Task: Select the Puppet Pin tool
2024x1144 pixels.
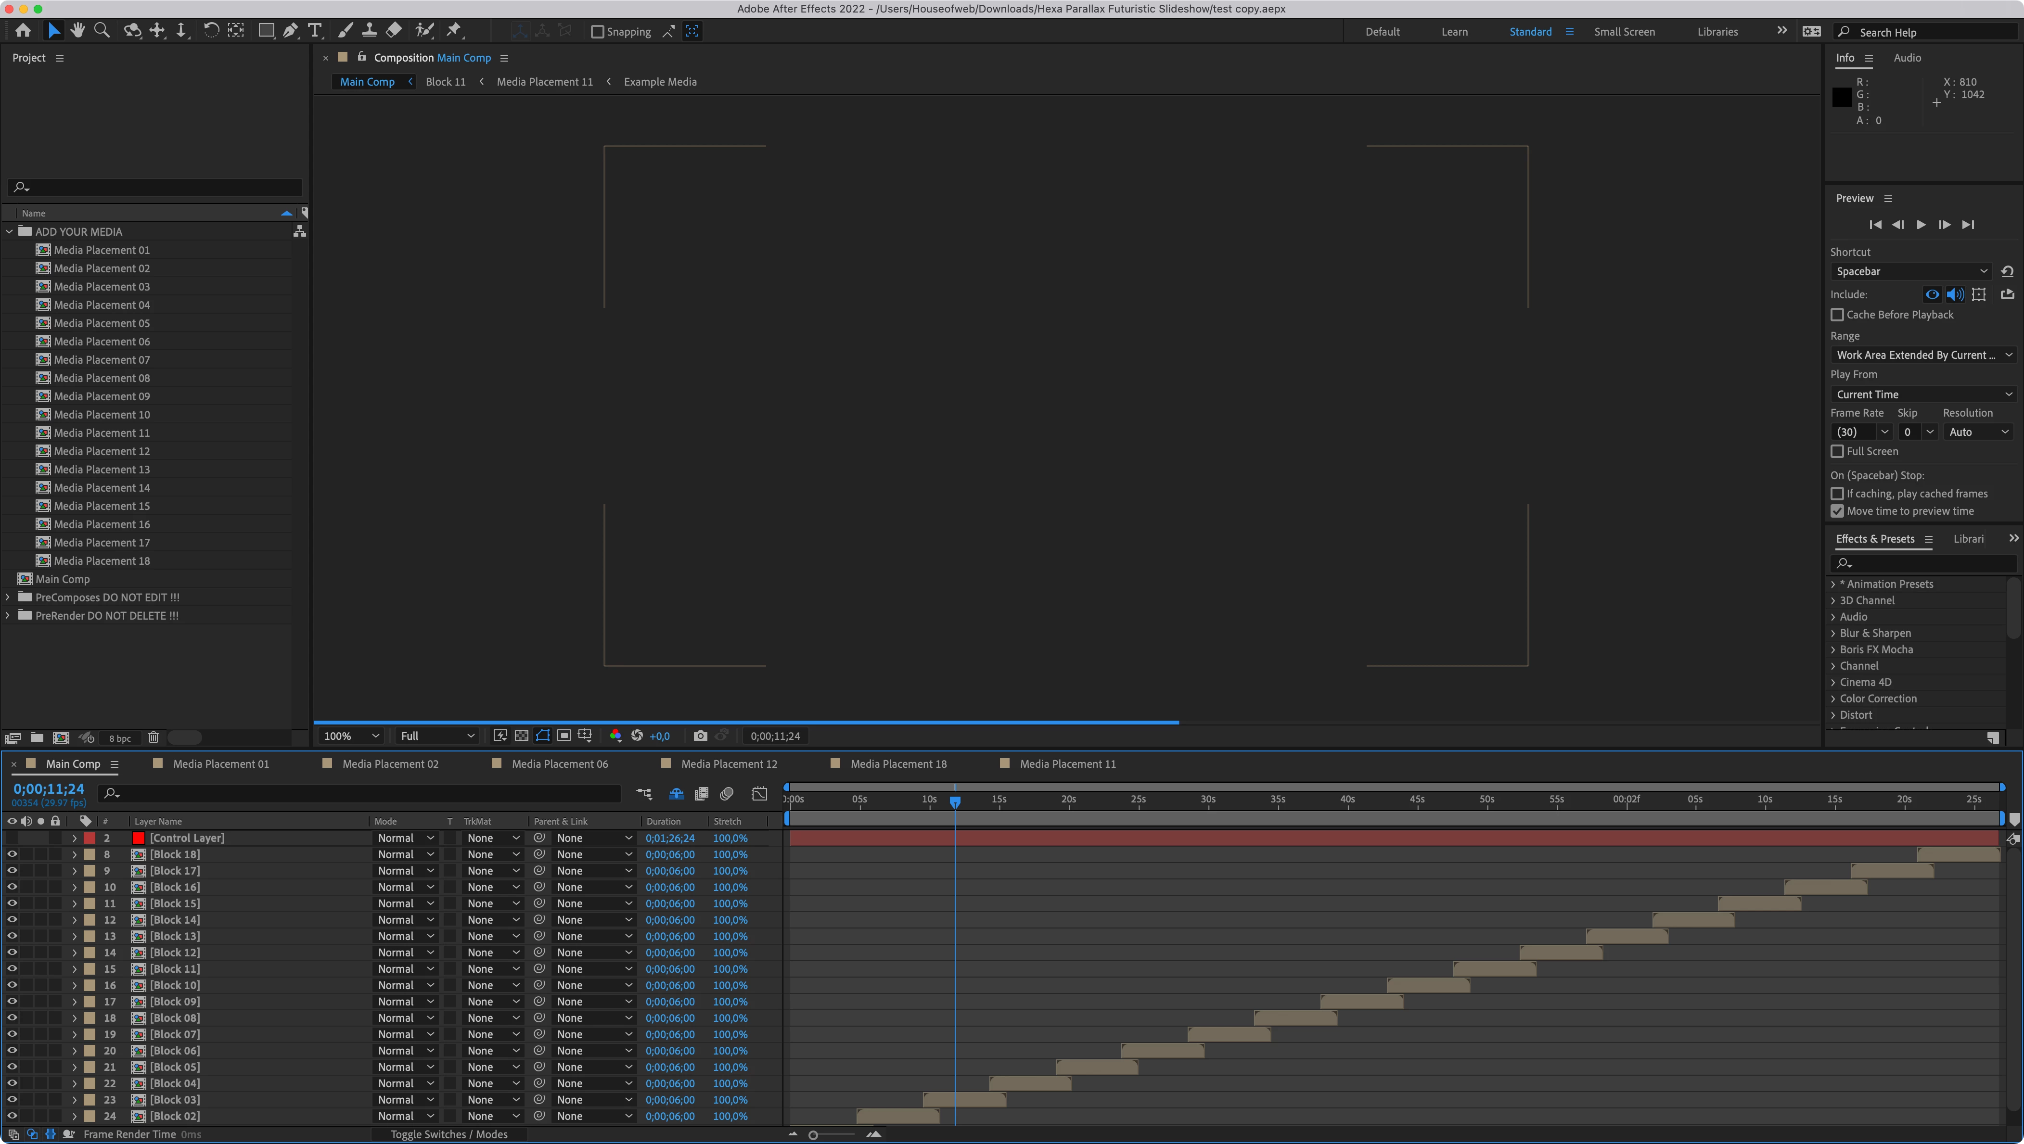Action: [x=453, y=31]
